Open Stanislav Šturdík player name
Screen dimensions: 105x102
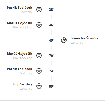(85, 38)
